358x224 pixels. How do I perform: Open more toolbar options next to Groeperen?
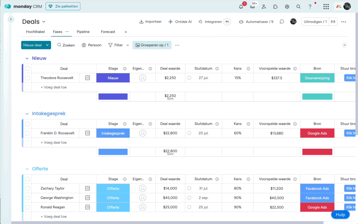point(177,45)
